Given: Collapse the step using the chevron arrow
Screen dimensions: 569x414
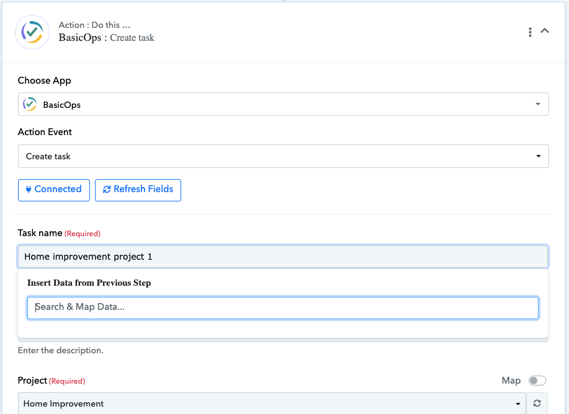Looking at the screenshot, I should (x=545, y=29).
